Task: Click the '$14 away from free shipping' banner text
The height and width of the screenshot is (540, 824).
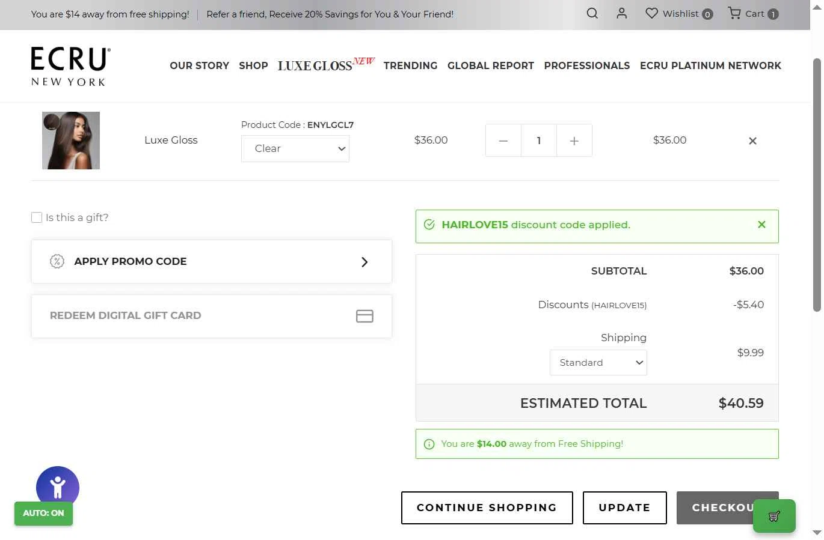Action: point(110,14)
